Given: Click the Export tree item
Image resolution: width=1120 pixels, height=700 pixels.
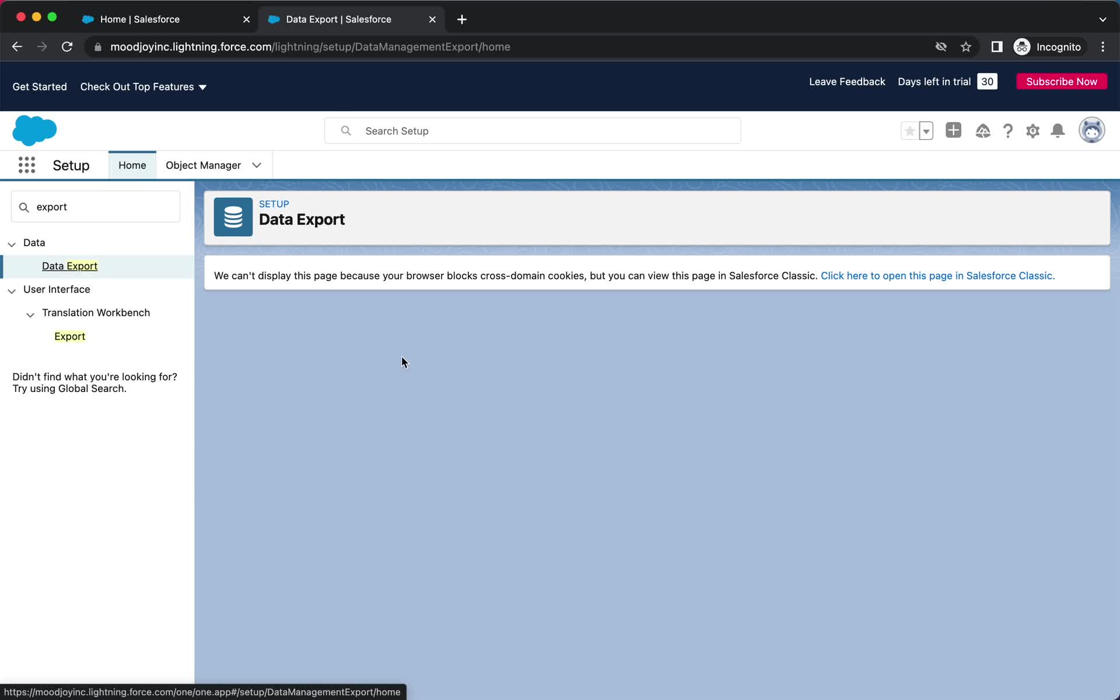Looking at the screenshot, I should tap(69, 336).
